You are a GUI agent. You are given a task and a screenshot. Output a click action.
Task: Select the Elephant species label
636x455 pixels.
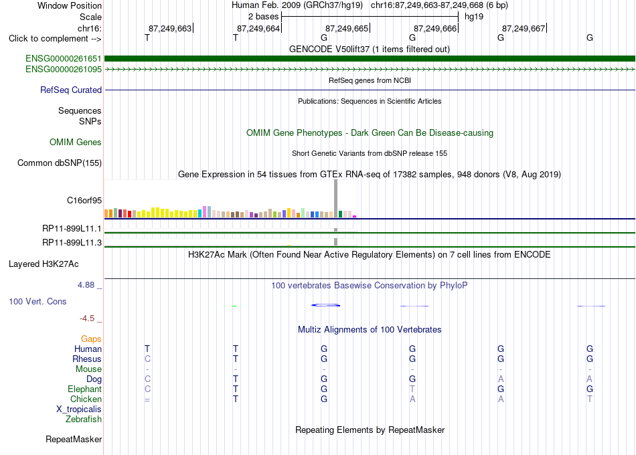[x=85, y=389]
